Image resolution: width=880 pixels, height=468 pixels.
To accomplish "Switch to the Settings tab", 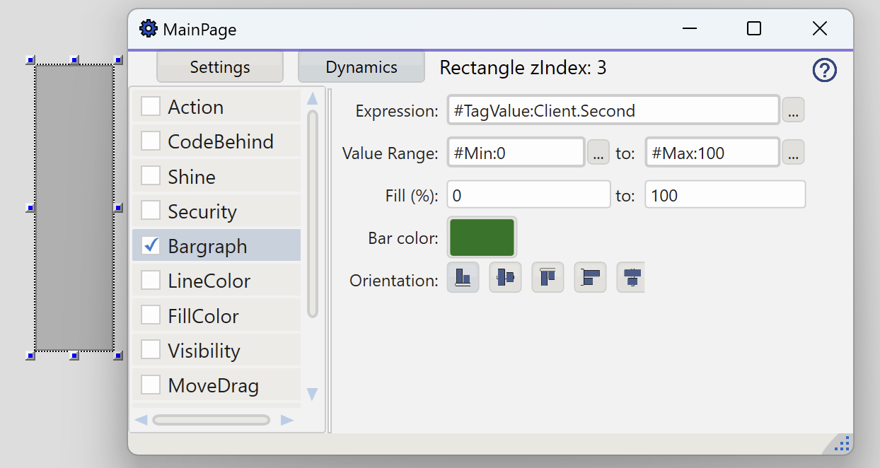I will point(220,67).
